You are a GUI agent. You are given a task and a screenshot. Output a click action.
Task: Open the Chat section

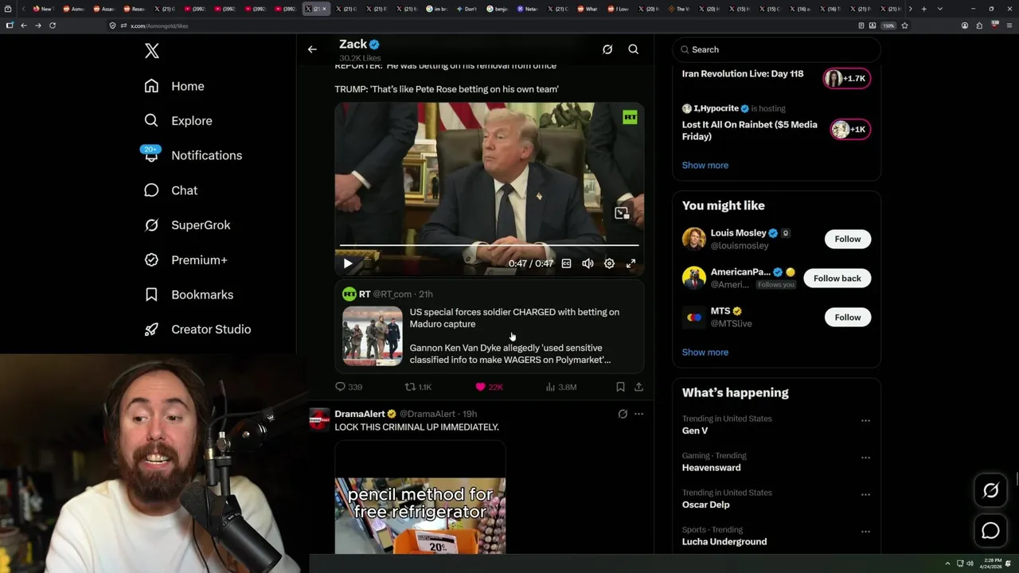(x=171, y=190)
